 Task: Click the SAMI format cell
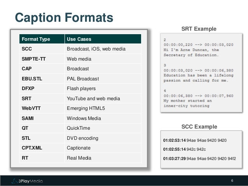42,118
